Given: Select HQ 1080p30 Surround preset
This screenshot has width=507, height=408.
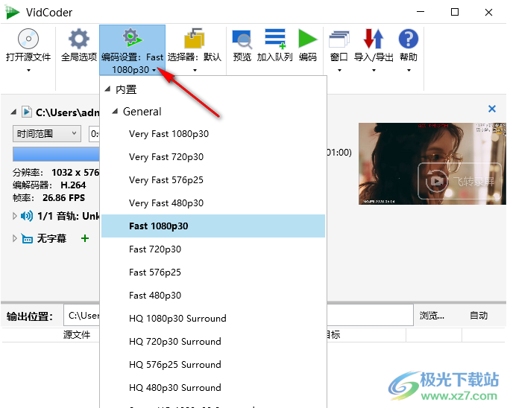Looking at the screenshot, I should [x=213, y=318].
